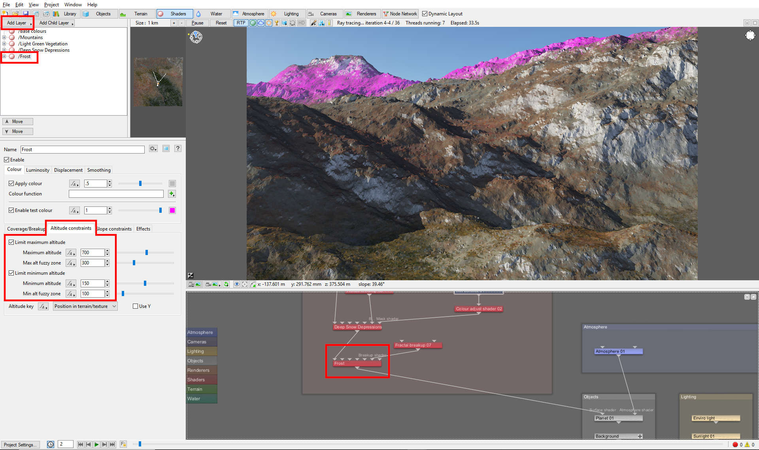Click the green plus beside Colour function
Screen dimensions: 759x450
[172, 194]
